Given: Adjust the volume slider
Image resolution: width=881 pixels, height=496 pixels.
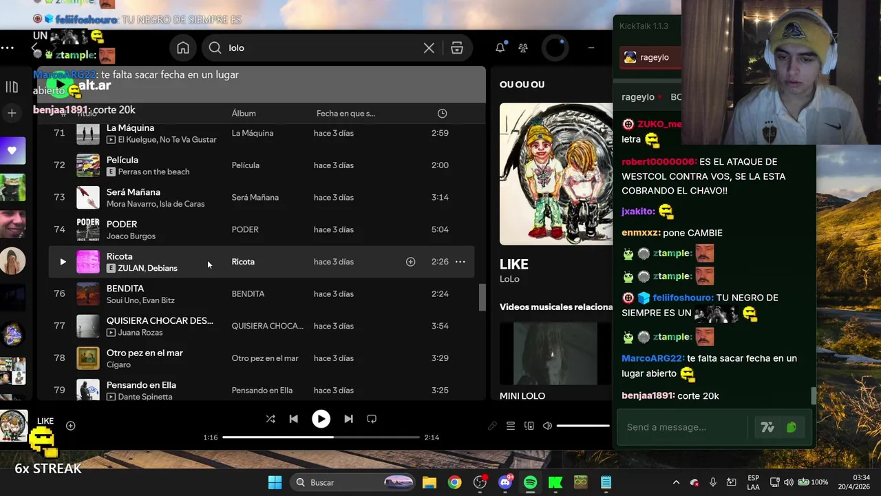Looking at the screenshot, I should pos(583,426).
